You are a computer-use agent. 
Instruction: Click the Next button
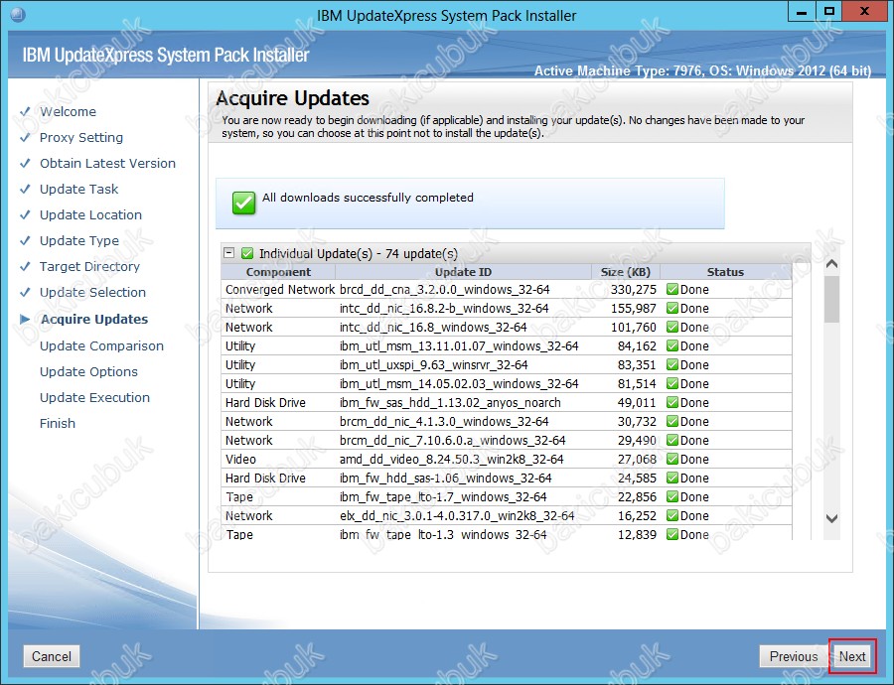click(x=852, y=656)
